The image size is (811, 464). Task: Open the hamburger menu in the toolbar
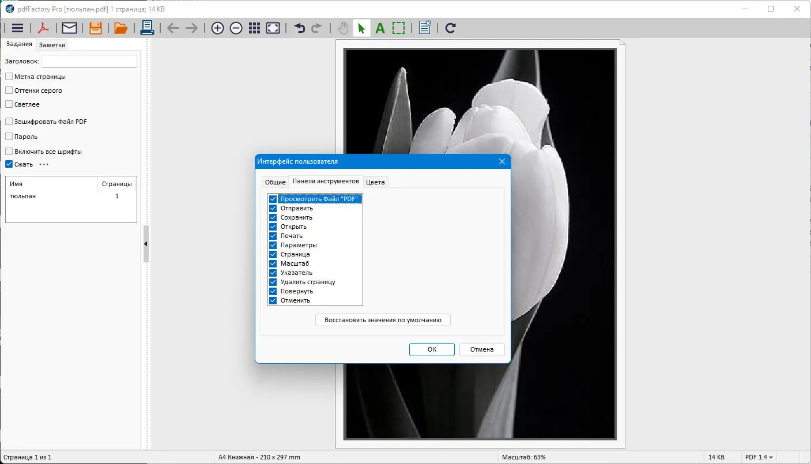(x=17, y=28)
